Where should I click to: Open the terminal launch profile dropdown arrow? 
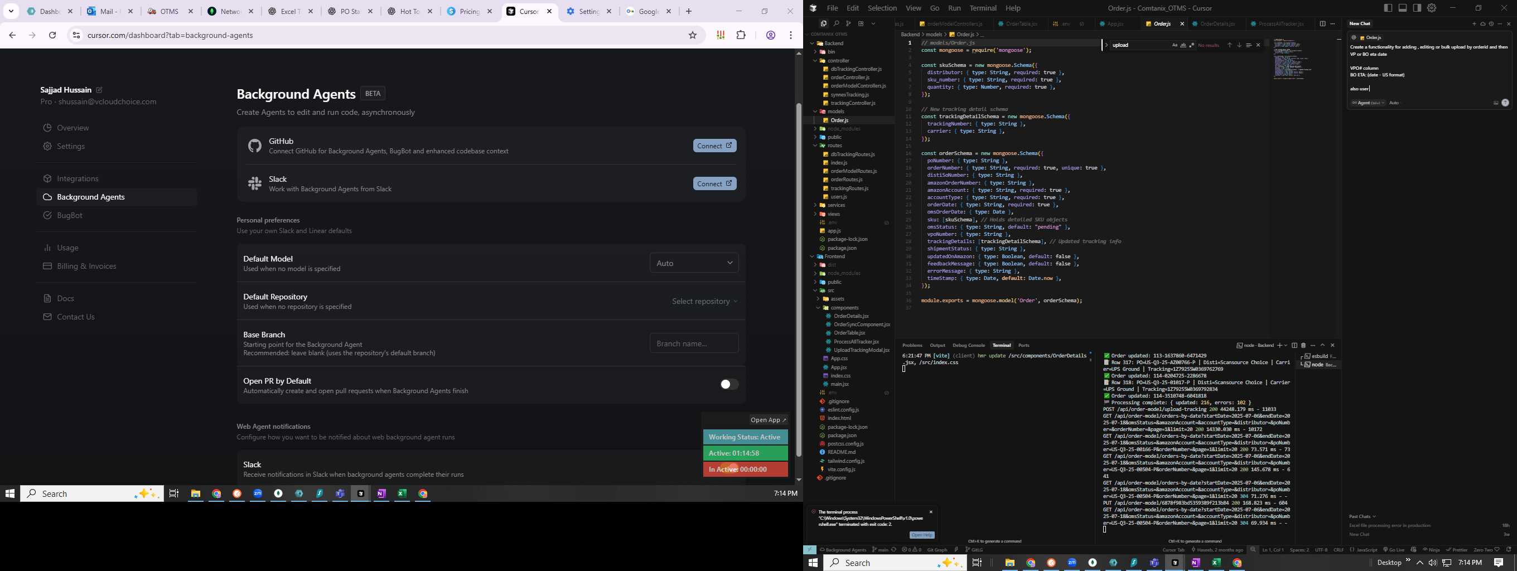tap(1286, 346)
